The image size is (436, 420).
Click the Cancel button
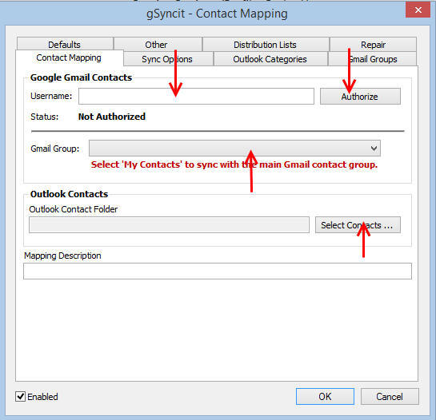390,396
